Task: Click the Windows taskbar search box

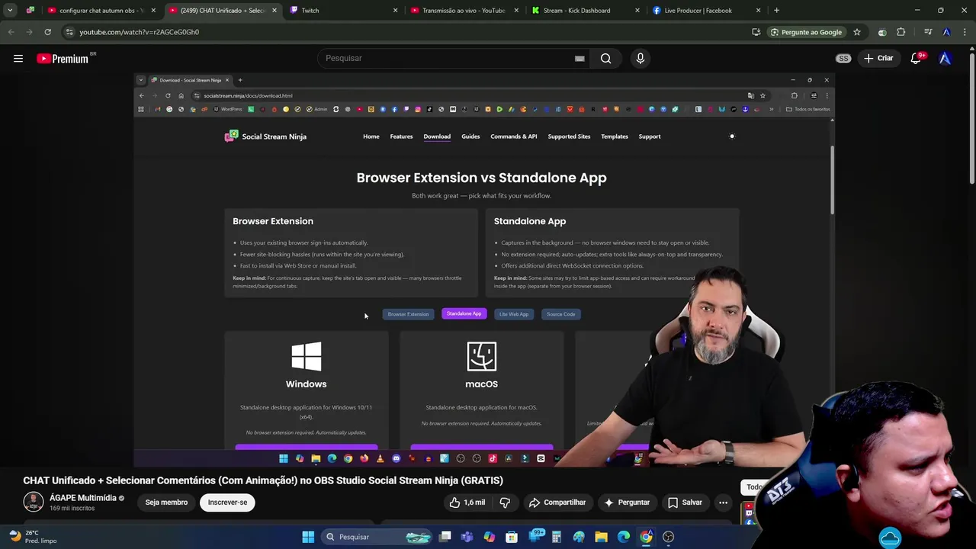Action: [377, 537]
